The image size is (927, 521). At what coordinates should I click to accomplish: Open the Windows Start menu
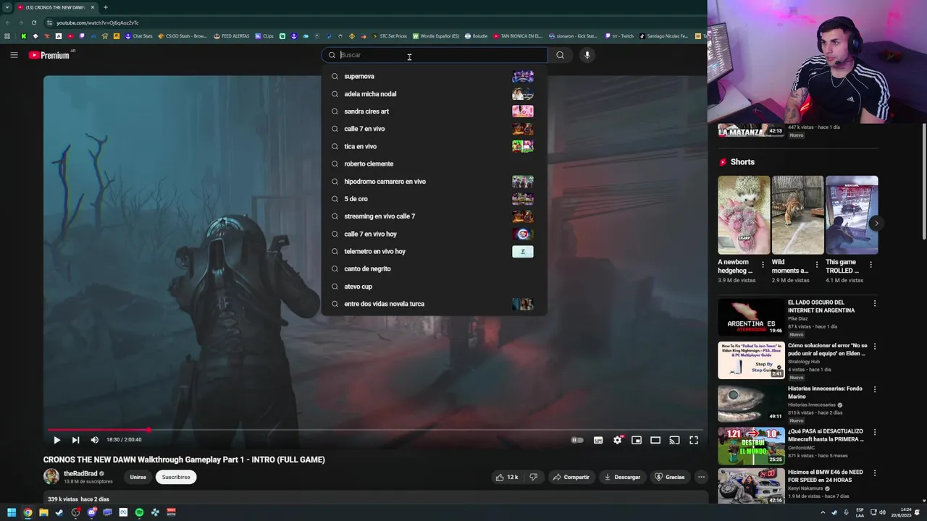click(x=12, y=512)
